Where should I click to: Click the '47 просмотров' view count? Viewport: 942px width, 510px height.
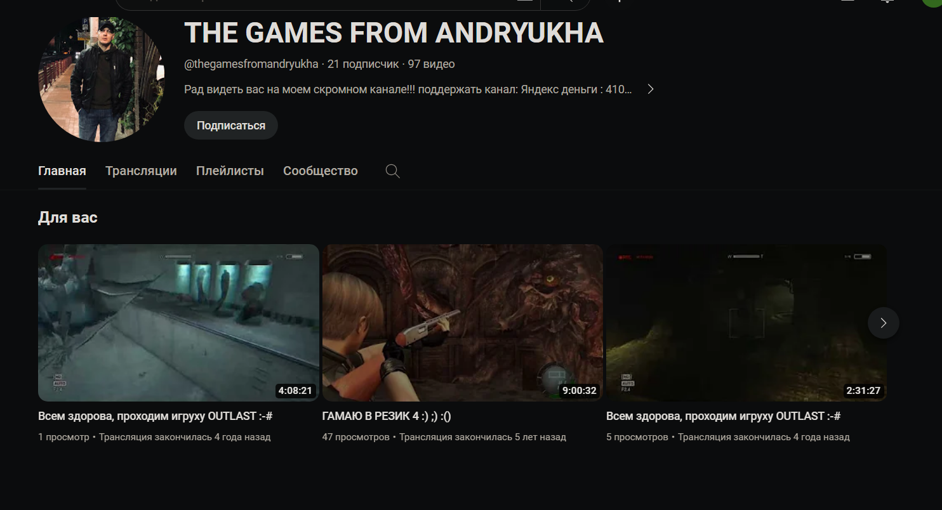pos(356,437)
